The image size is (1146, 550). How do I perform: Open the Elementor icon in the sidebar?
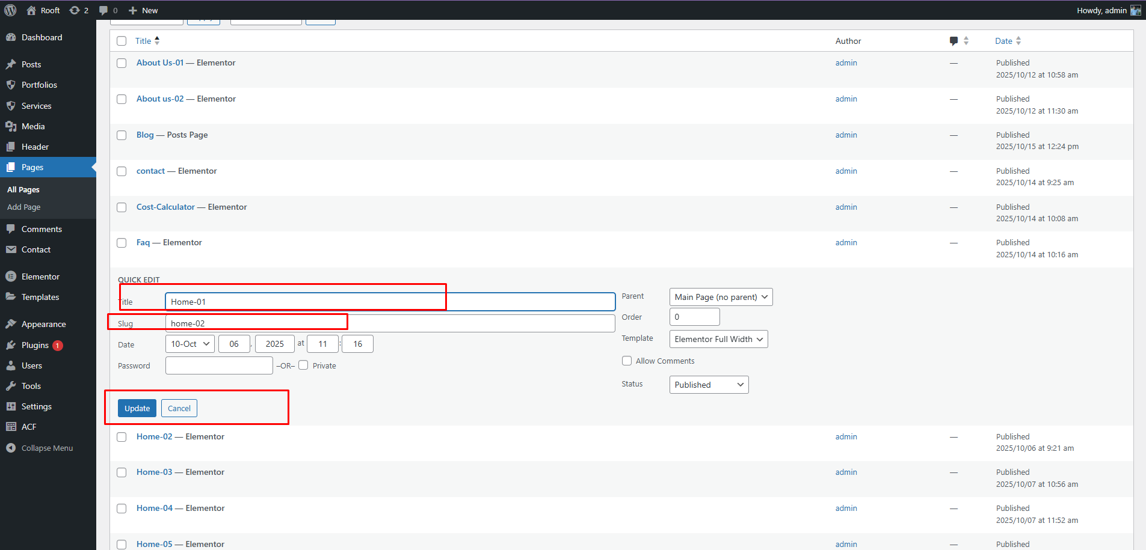(11, 277)
